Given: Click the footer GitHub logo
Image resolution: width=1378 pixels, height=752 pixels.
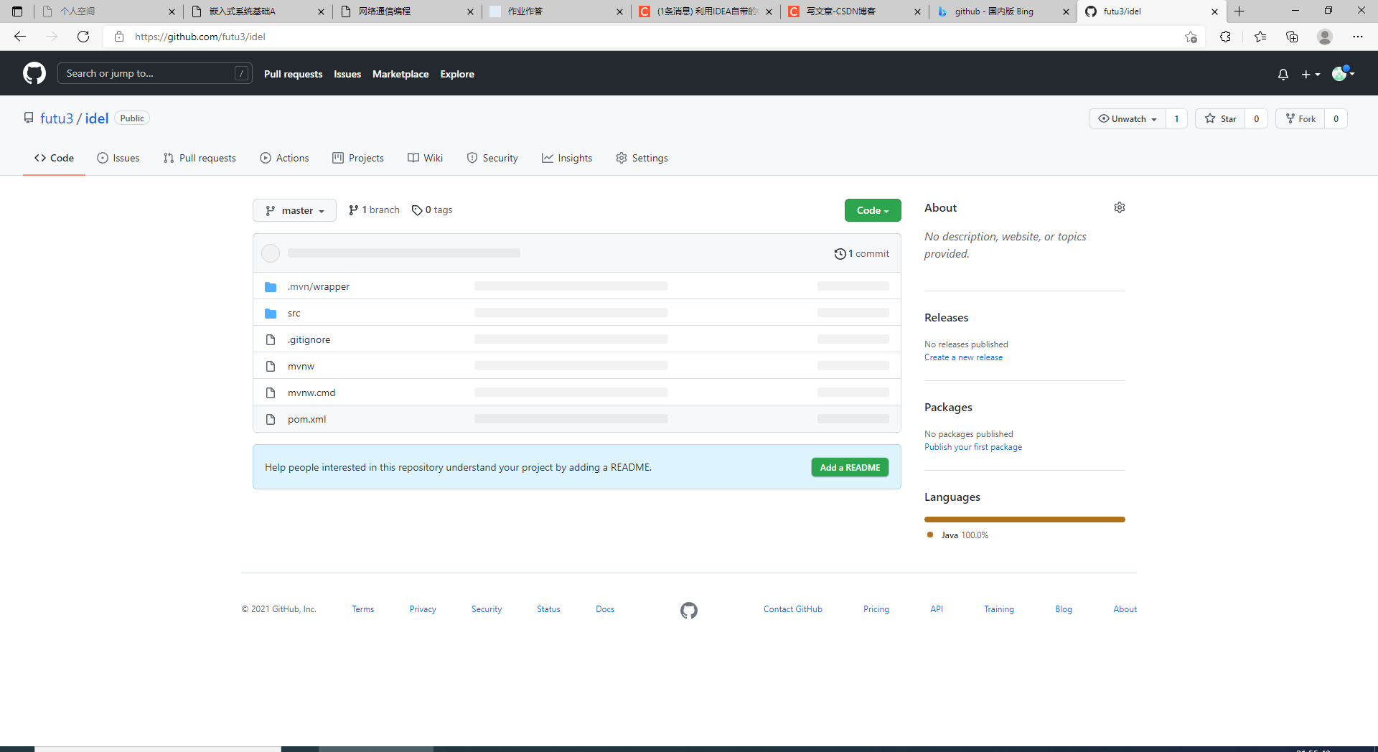Looking at the screenshot, I should point(689,610).
